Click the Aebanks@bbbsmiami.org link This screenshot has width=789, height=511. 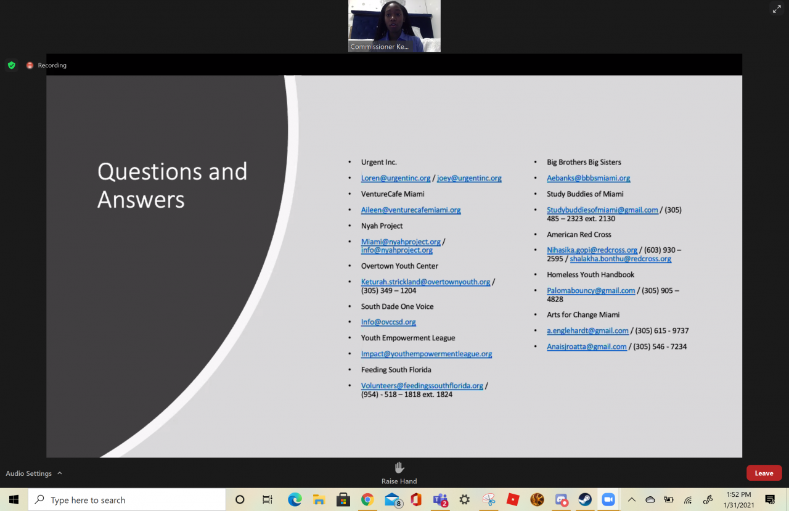coord(589,178)
